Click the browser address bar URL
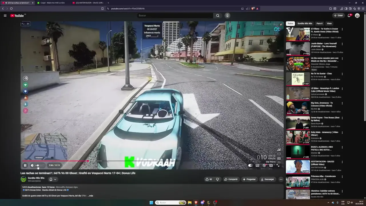The width and height of the screenshot is (366, 206). click(x=128, y=9)
